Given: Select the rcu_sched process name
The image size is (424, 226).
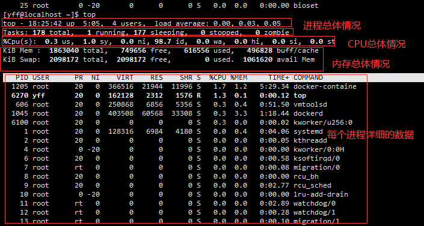Looking at the screenshot, I should [x=312, y=186].
